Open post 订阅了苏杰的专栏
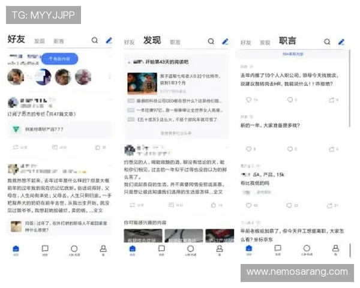The height and width of the screenshot is (288, 360). coord(41,114)
